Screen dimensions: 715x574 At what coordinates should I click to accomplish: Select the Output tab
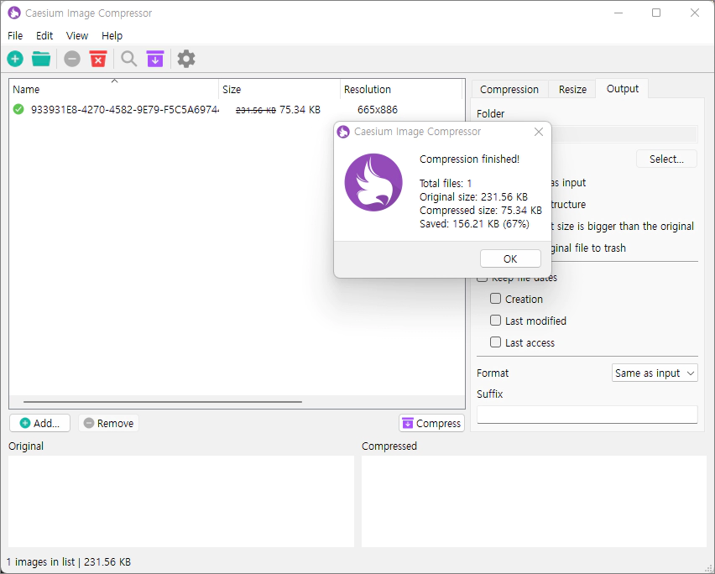[622, 88]
